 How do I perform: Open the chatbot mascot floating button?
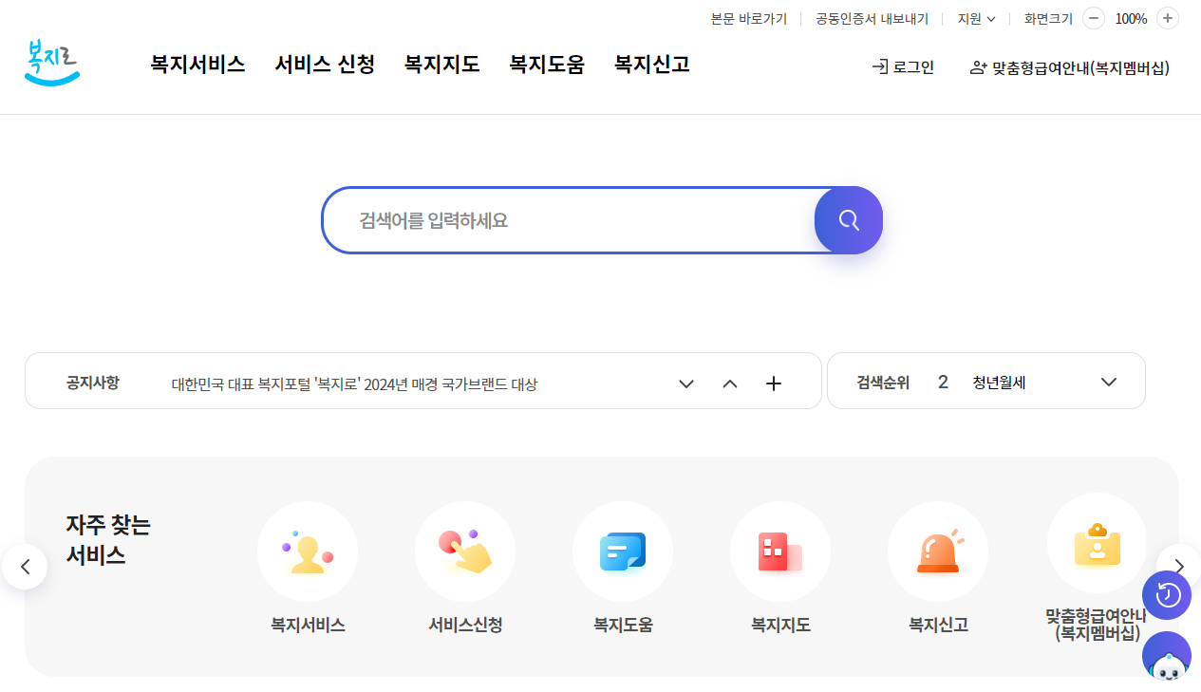[x=1168, y=659]
